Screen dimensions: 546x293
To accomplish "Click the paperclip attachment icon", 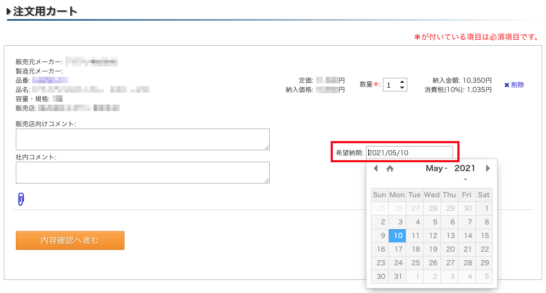I will coord(21,199).
